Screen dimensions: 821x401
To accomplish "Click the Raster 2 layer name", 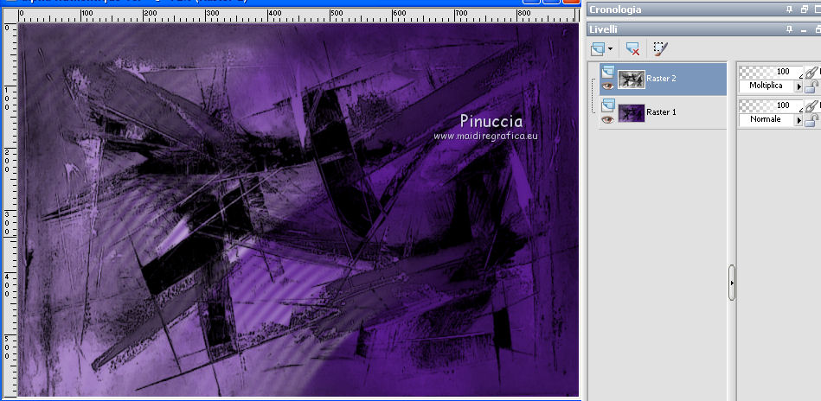I will click(661, 79).
